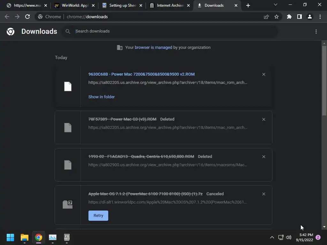This screenshot has width=327, height=245.
Task: Click archive.org URL of Power Mac G3 entry
Action: tap(168, 128)
